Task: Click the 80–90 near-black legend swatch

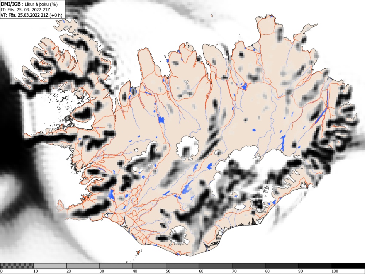Action: (281, 266)
